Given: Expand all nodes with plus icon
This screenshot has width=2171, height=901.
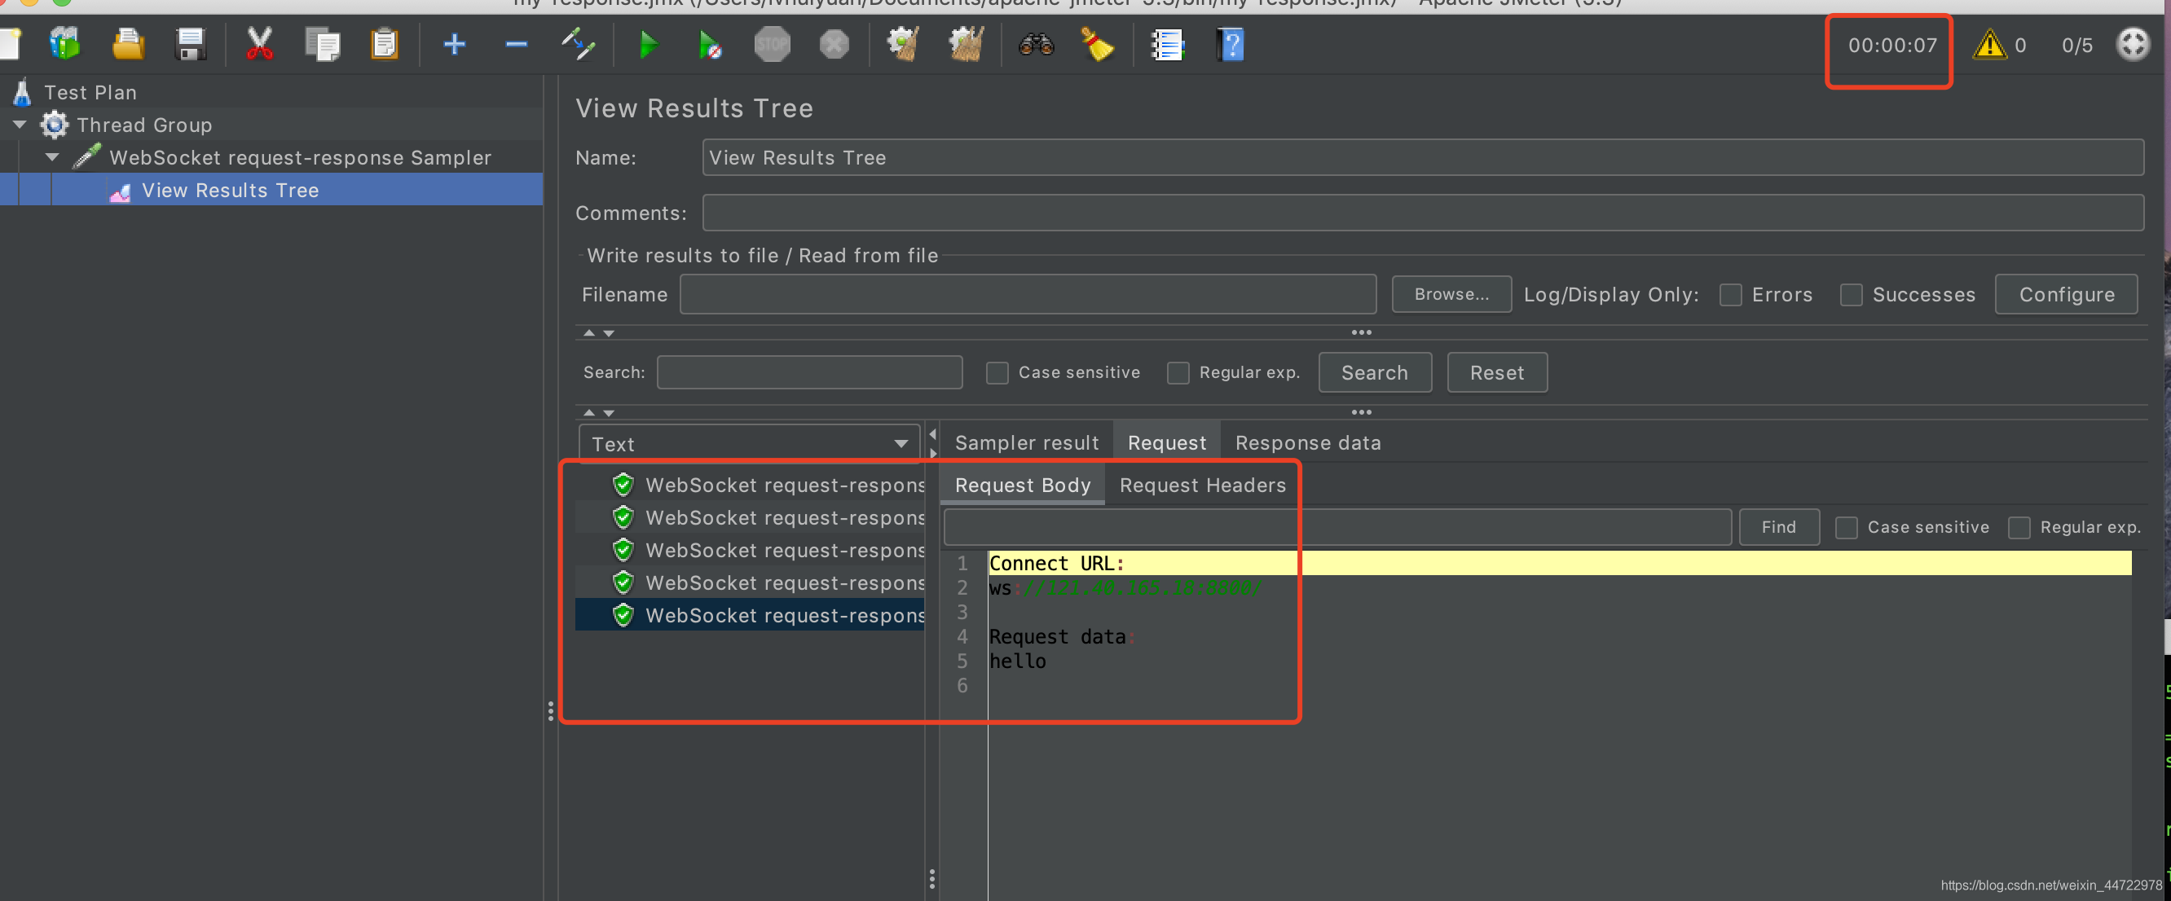Looking at the screenshot, I should [x=454, y=44].
